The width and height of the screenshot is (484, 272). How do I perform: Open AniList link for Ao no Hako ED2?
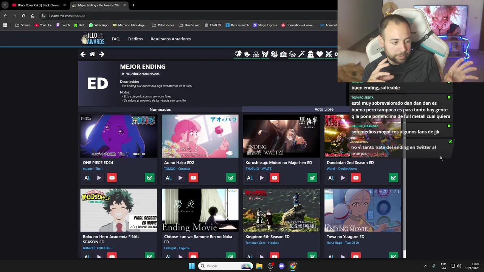click(x=169, y=178)
